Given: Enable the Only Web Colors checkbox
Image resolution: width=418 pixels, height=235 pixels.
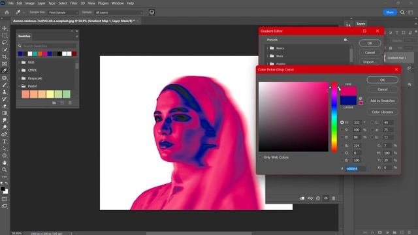Looking at the screenshot, I should coord(261,157).
